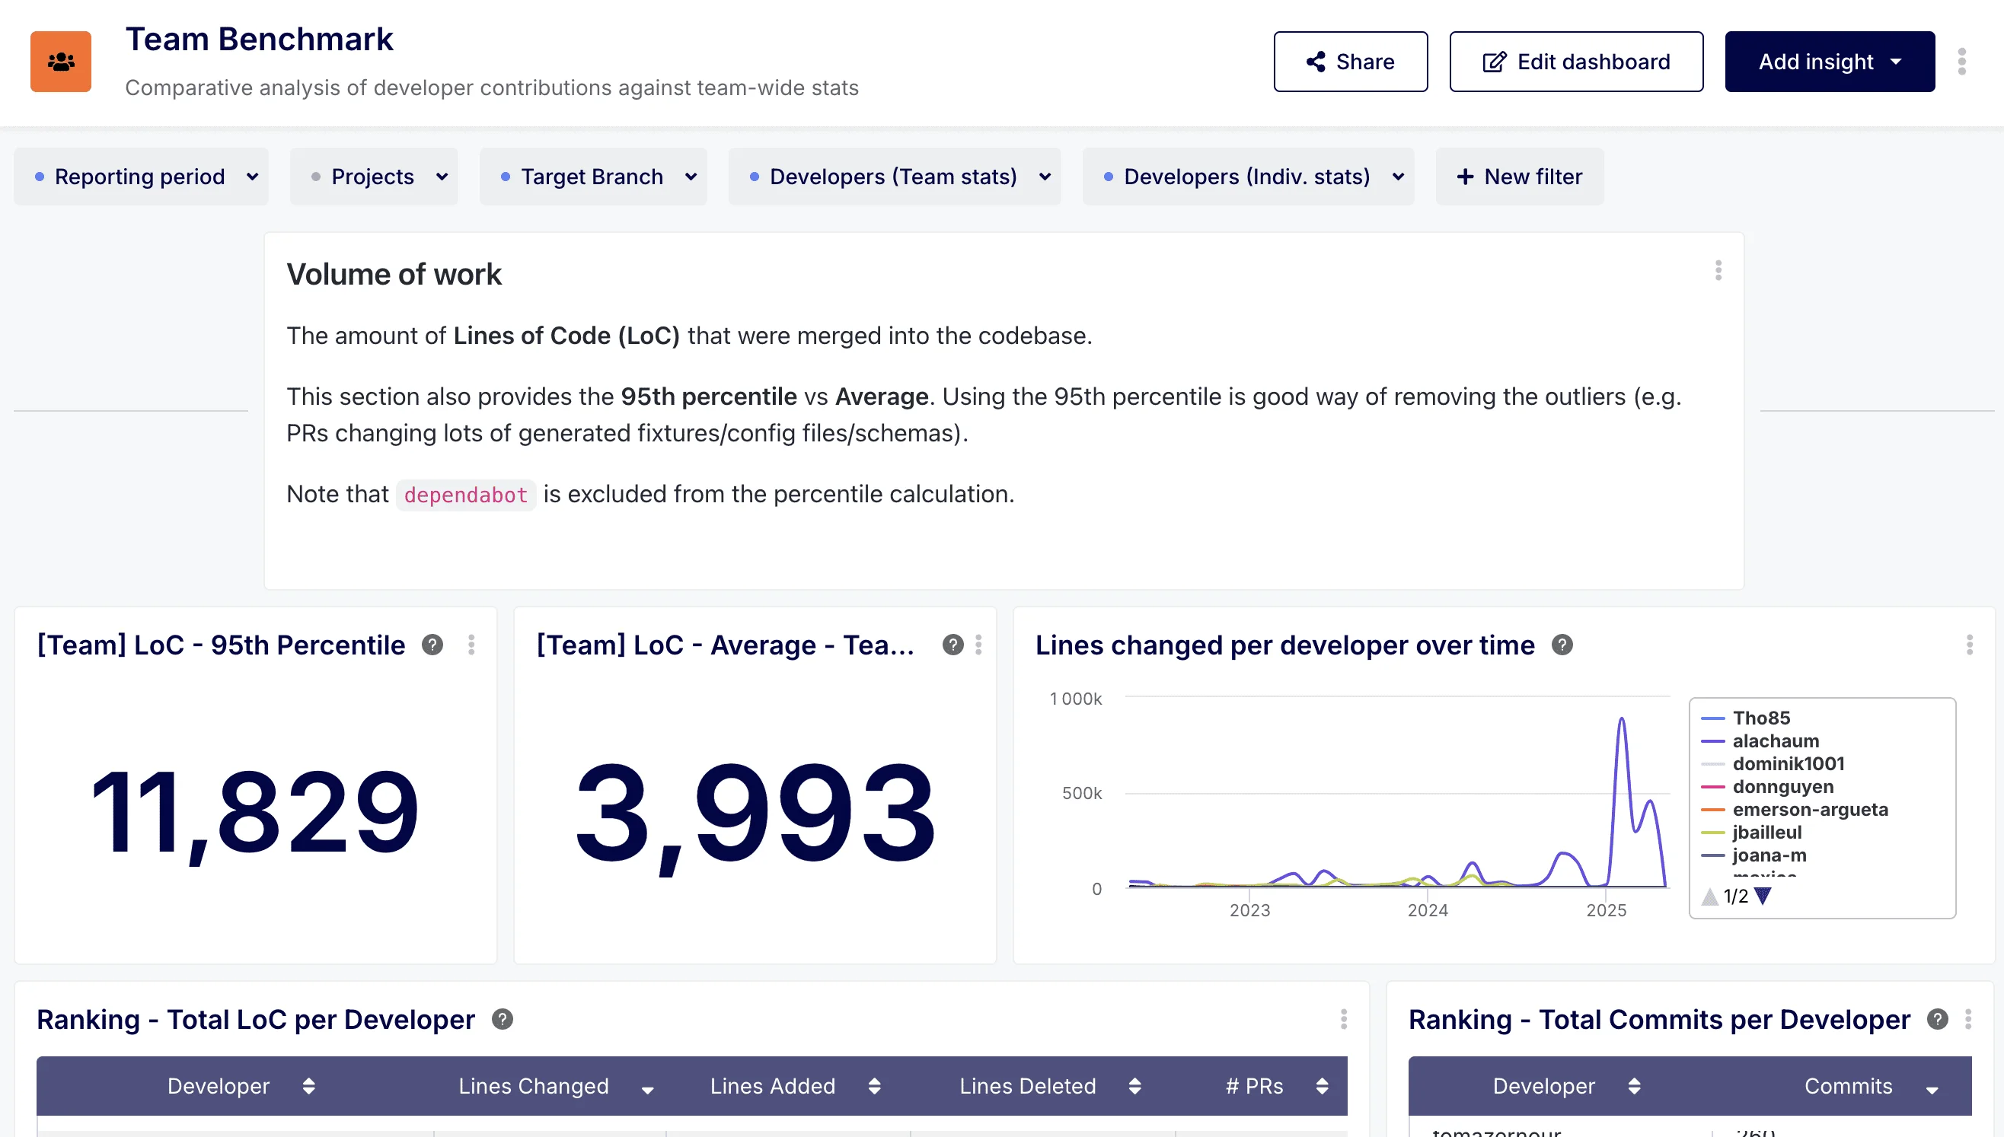Image resolution: width=2004 pixels, height=1137 pixels.
Task: Click help icon on [Team] LoC 95th Percentile
Action: coord(432,645)
